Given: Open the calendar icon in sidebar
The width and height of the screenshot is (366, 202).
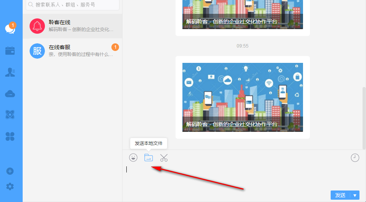Looking at the screenshot, I should tap(10, 51).
